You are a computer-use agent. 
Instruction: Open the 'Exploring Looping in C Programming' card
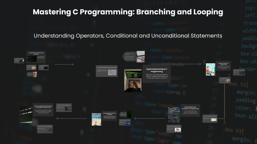tap(223, 66)
